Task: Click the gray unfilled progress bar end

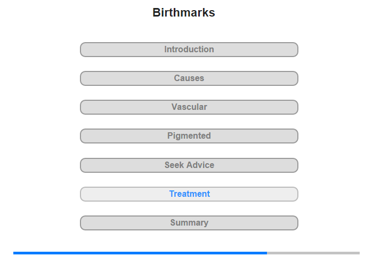Action: click(x=313, y=253)
